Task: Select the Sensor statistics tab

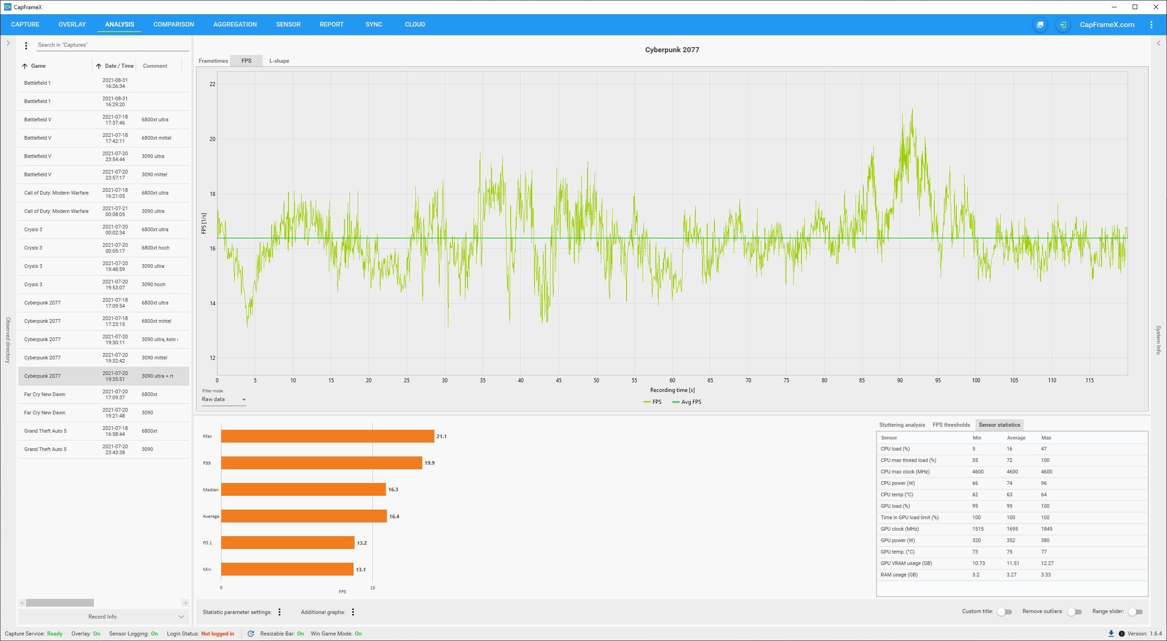Action: 999,425
